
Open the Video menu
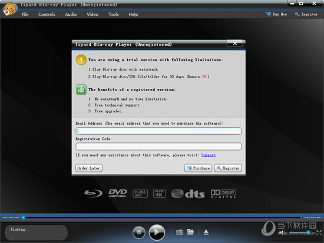92,15
